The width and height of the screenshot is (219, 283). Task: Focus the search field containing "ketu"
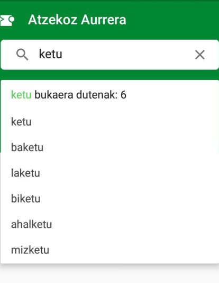[109, 55]
